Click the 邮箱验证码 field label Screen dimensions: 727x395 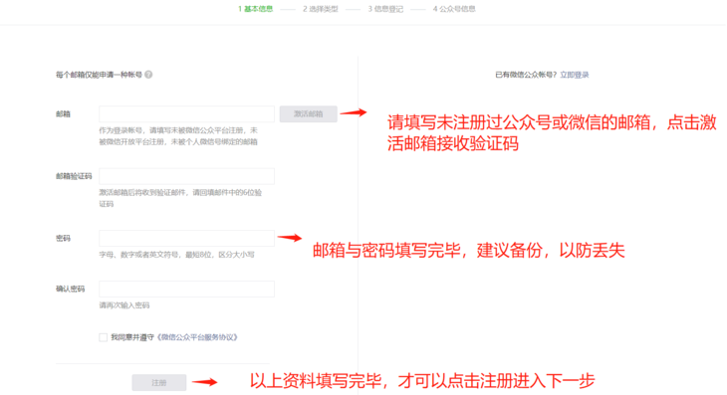(x=74, y=176)
